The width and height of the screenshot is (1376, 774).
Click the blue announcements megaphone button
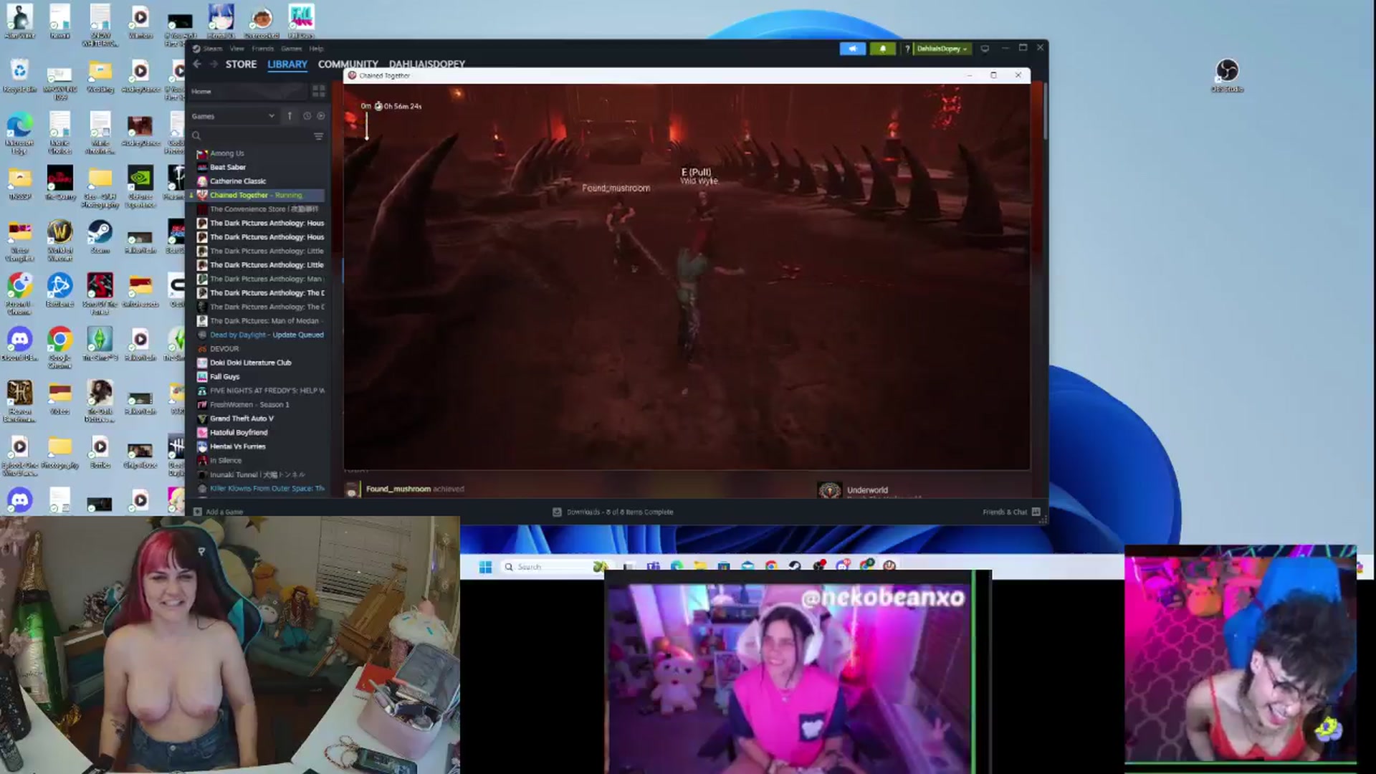coord(852,49)
